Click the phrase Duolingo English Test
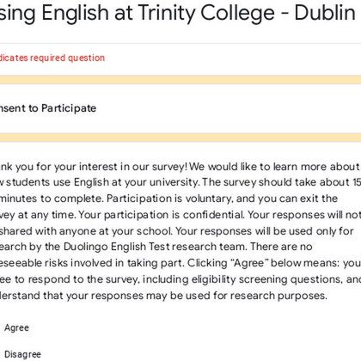This screenshot has width=361, height=361. [117, 247]
